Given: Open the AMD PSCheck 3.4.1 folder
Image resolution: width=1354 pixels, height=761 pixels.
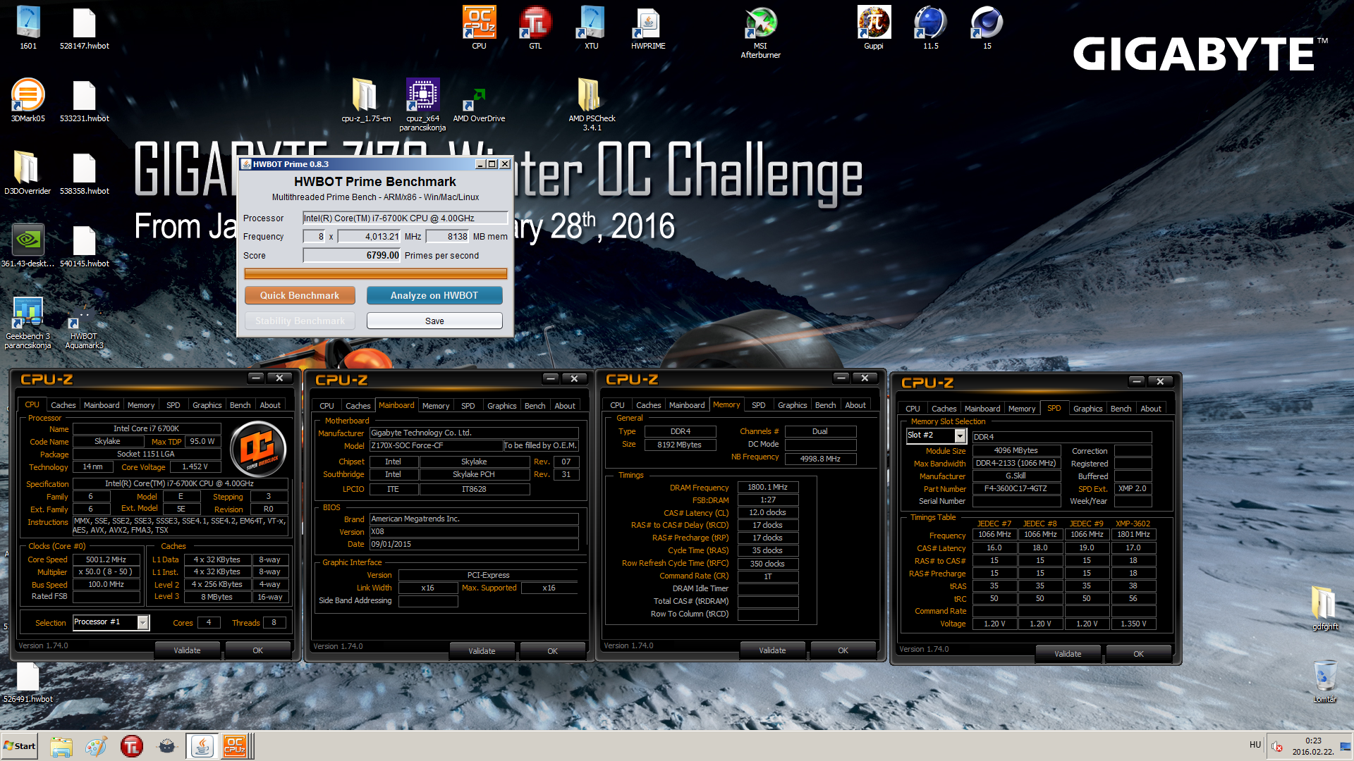Looking at the screenshot, I should click(x=592, y=105).
